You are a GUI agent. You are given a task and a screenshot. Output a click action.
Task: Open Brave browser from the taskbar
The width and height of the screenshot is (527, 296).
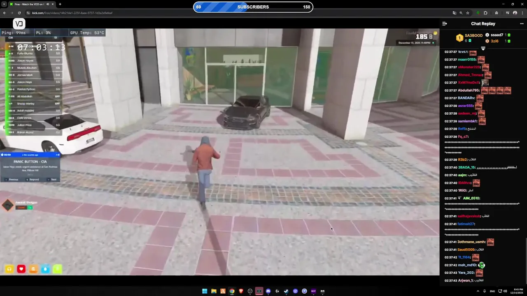point(241,291)
